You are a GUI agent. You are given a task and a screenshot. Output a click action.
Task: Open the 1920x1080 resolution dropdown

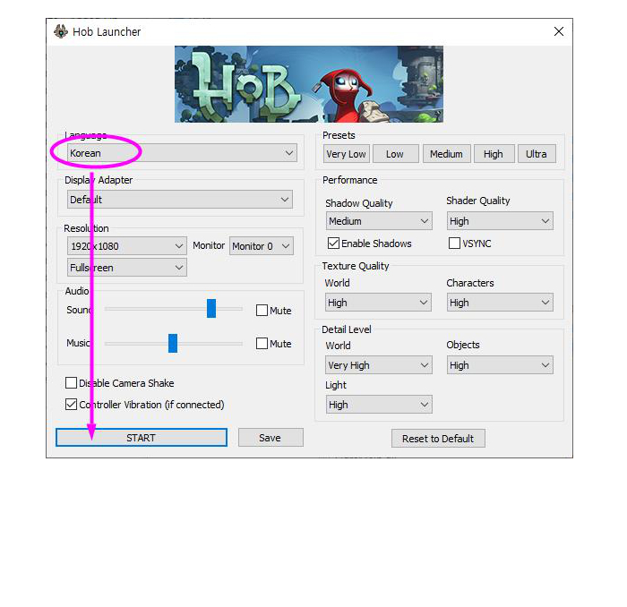coord(127,246)
